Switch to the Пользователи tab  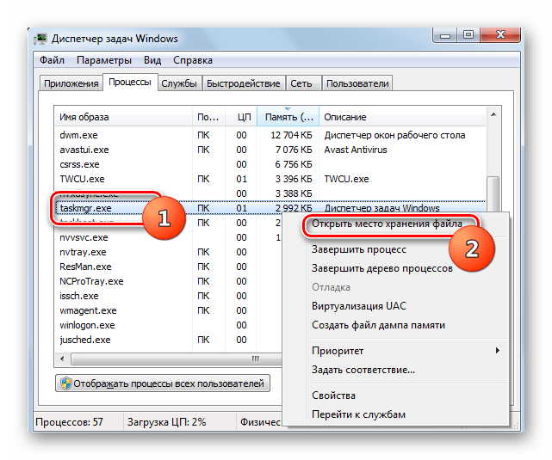click(357, 83)
